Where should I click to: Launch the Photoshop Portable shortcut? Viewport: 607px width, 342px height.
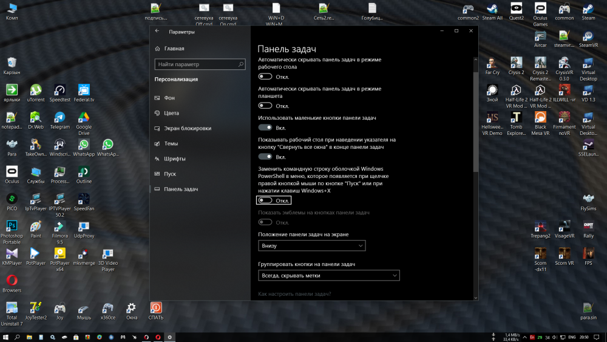pos(12,225)
